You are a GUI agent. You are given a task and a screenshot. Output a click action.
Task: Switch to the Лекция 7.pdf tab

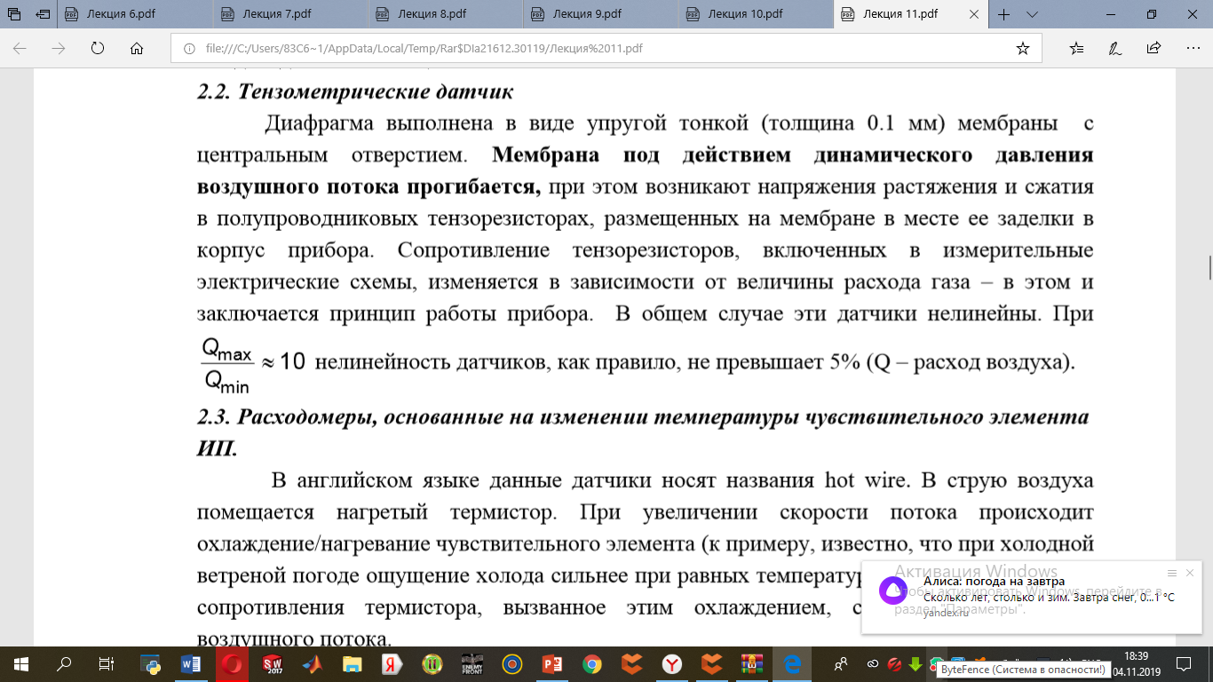[291, 14]
